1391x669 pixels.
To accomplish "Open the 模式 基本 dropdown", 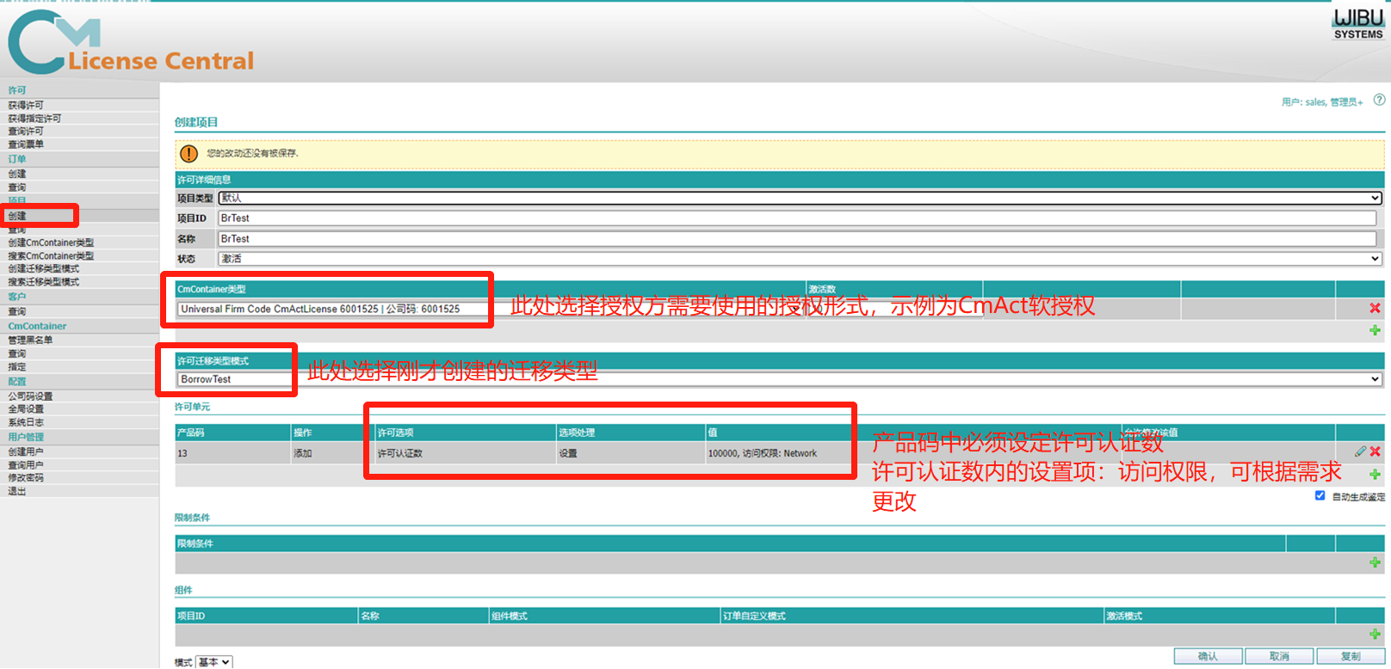I will tap(213, 662).
